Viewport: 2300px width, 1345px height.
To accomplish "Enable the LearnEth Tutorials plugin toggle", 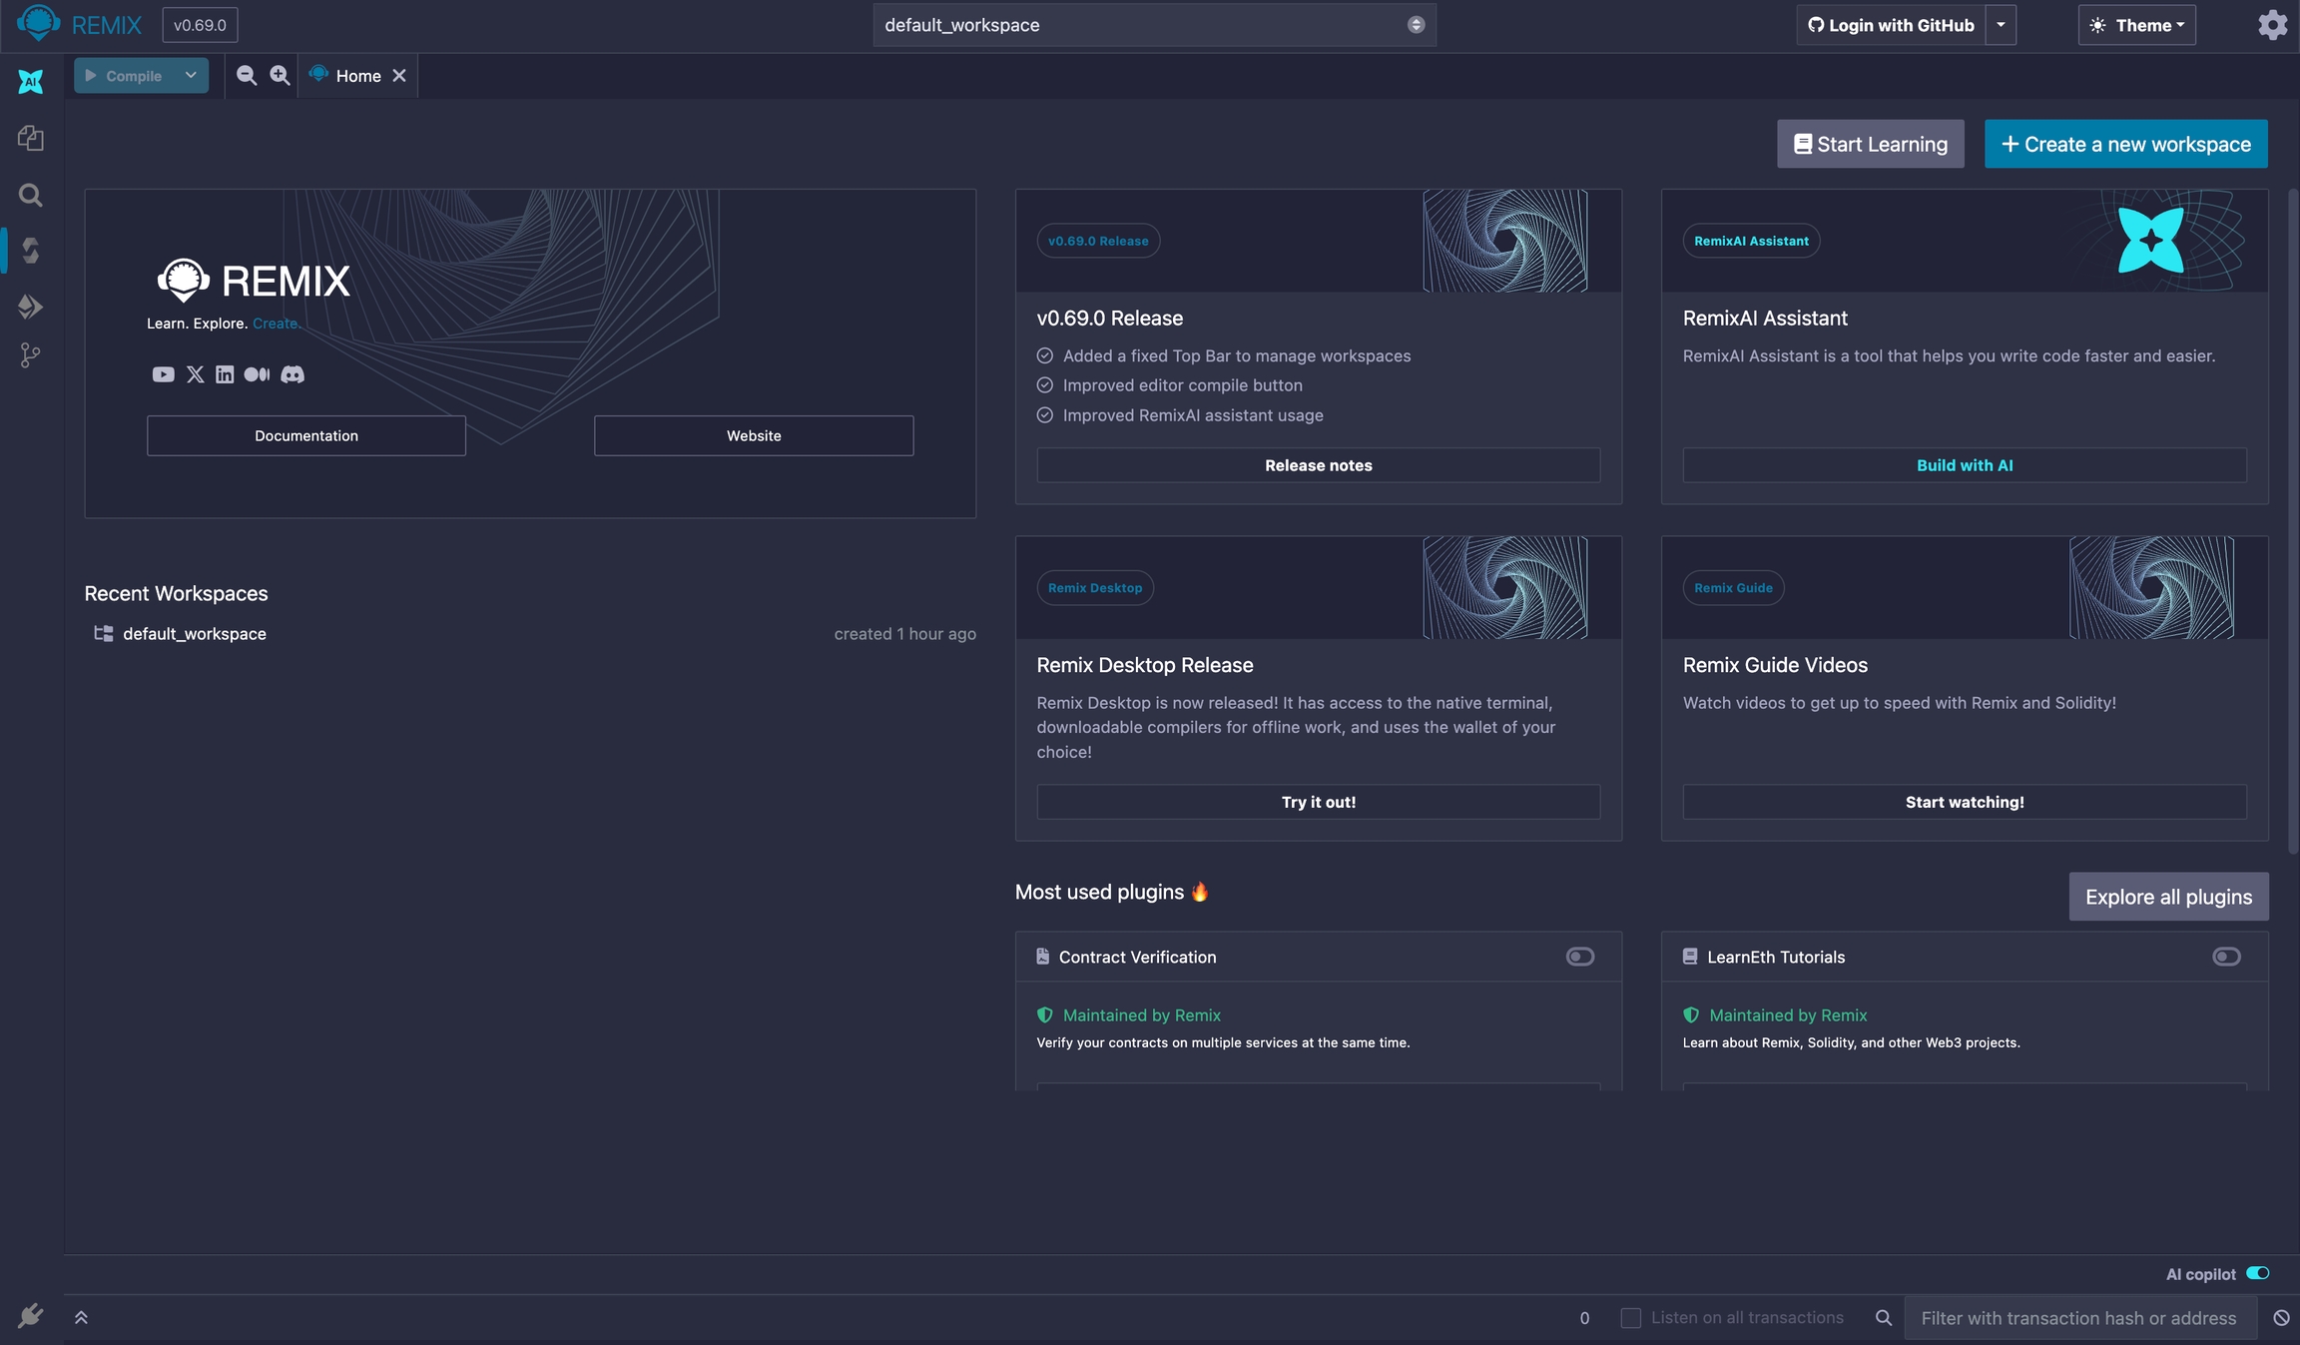I will [x=2225, y=957].
